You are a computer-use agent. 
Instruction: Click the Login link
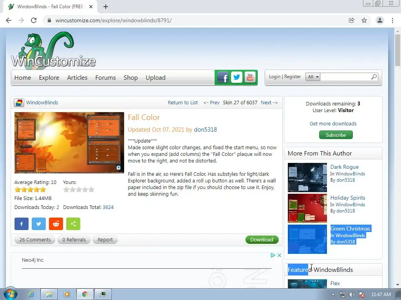275,77
